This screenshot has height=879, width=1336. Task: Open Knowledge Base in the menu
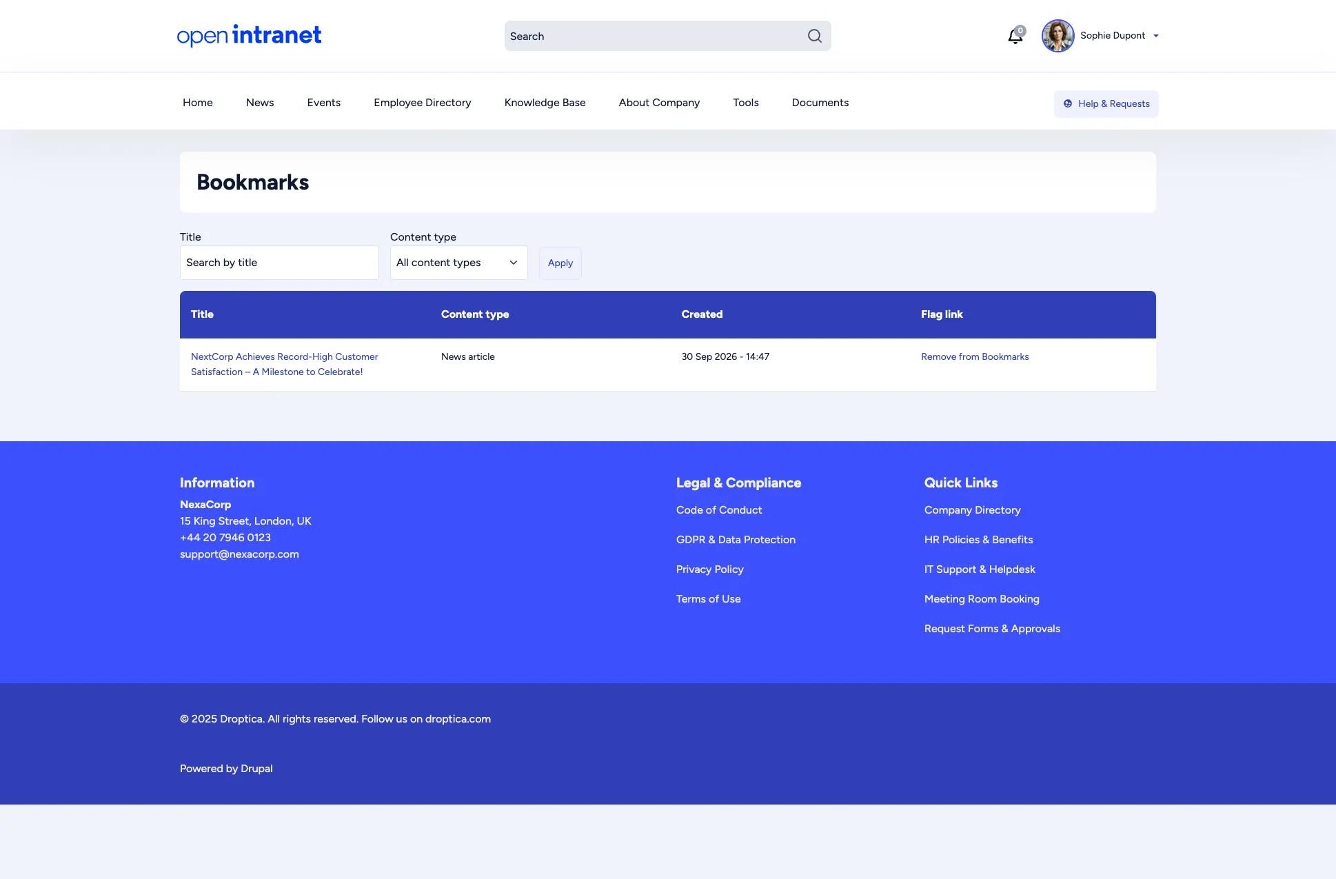click(x=545, y=103)
